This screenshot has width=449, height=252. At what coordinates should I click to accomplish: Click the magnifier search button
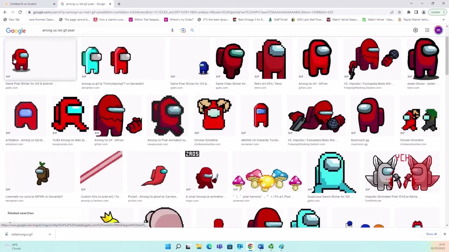pos(192,30)
